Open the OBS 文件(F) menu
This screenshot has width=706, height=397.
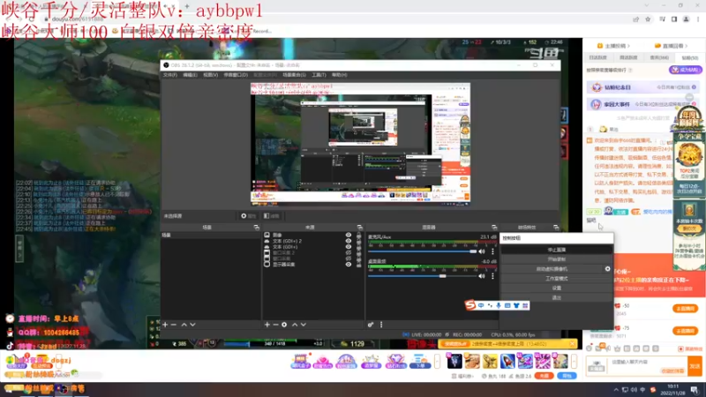[x=170, y=75]
